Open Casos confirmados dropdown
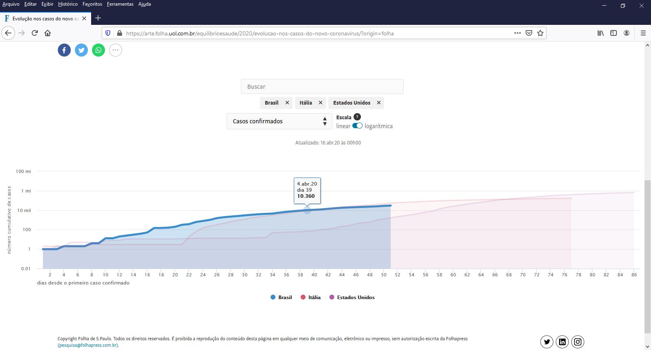The image size is (651, 350). (280, 121)
